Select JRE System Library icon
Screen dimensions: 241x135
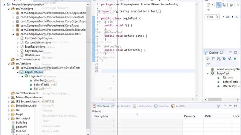coord(13,102)
